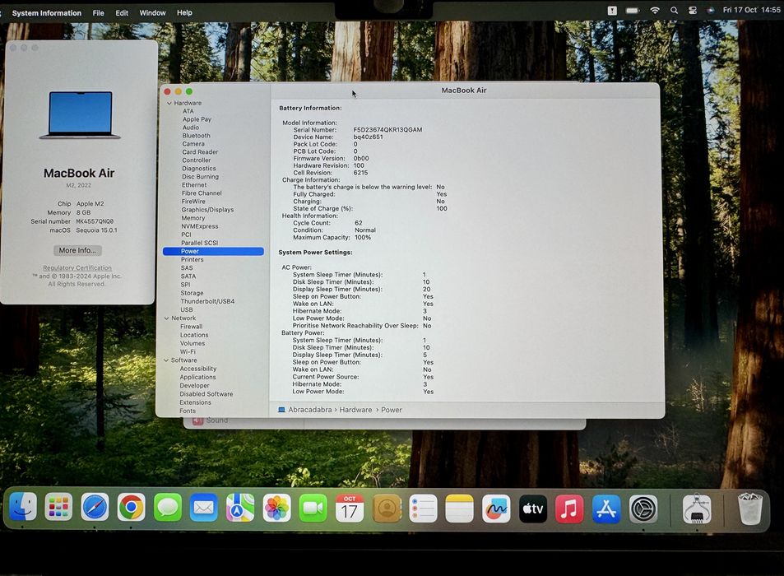
Task: Open Launchpad from the Dock
Action: [59, 508]
